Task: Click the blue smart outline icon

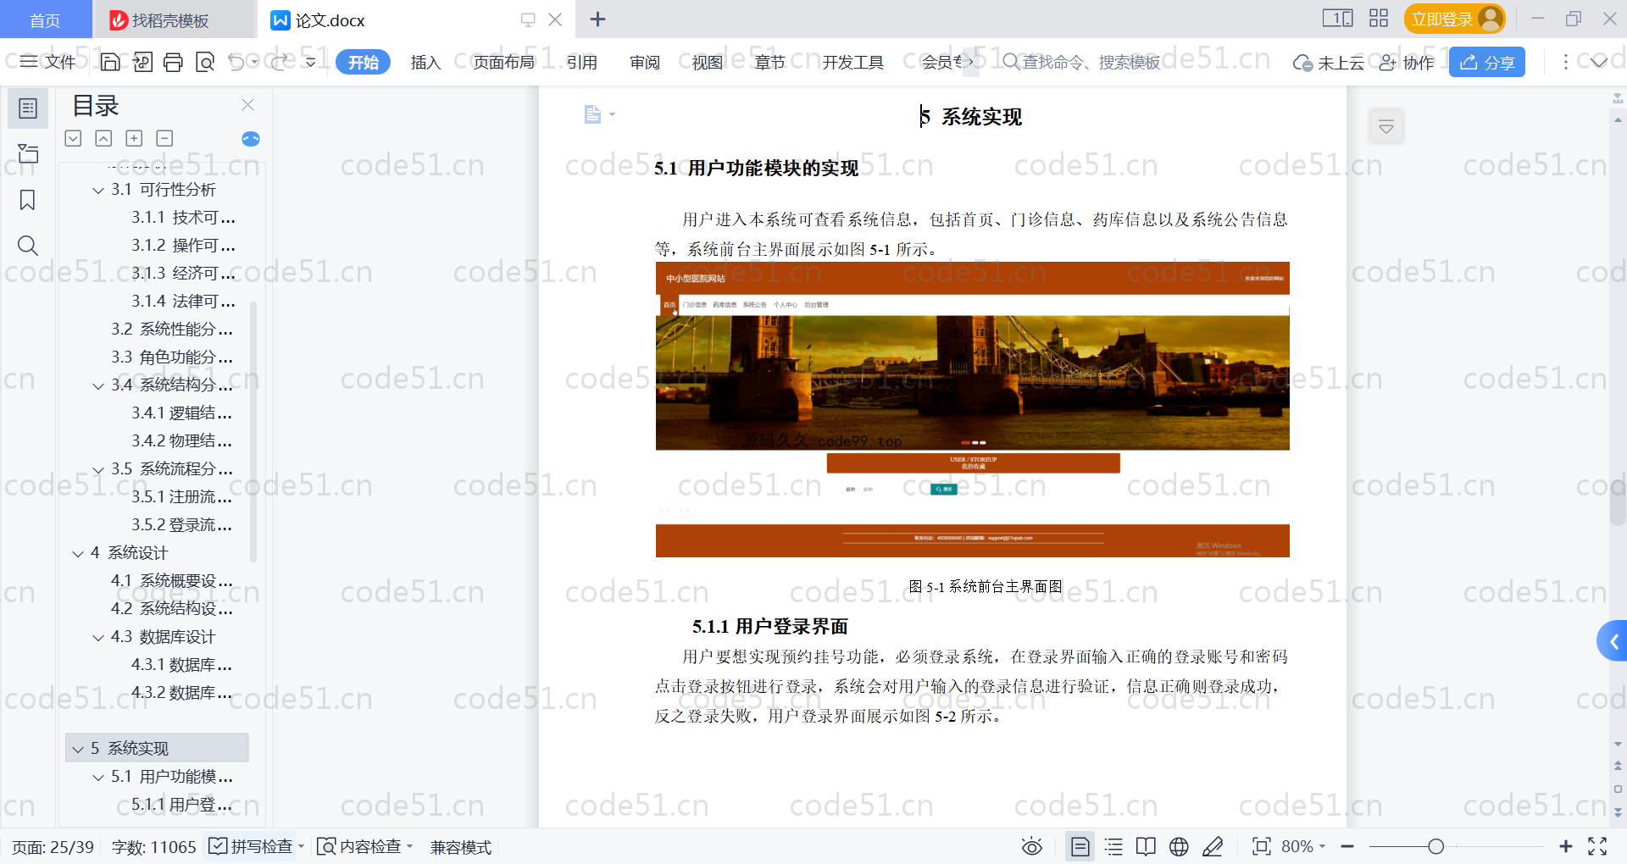Action: pyautogui.click(x=250, y=138)
